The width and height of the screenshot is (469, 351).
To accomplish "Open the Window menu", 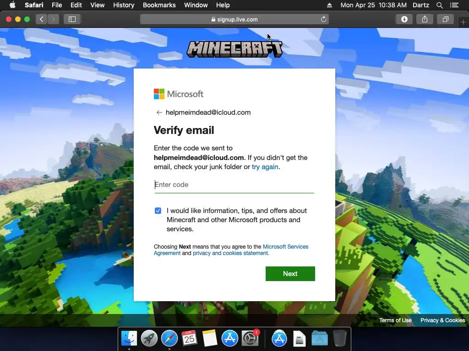I will [196, 5].
